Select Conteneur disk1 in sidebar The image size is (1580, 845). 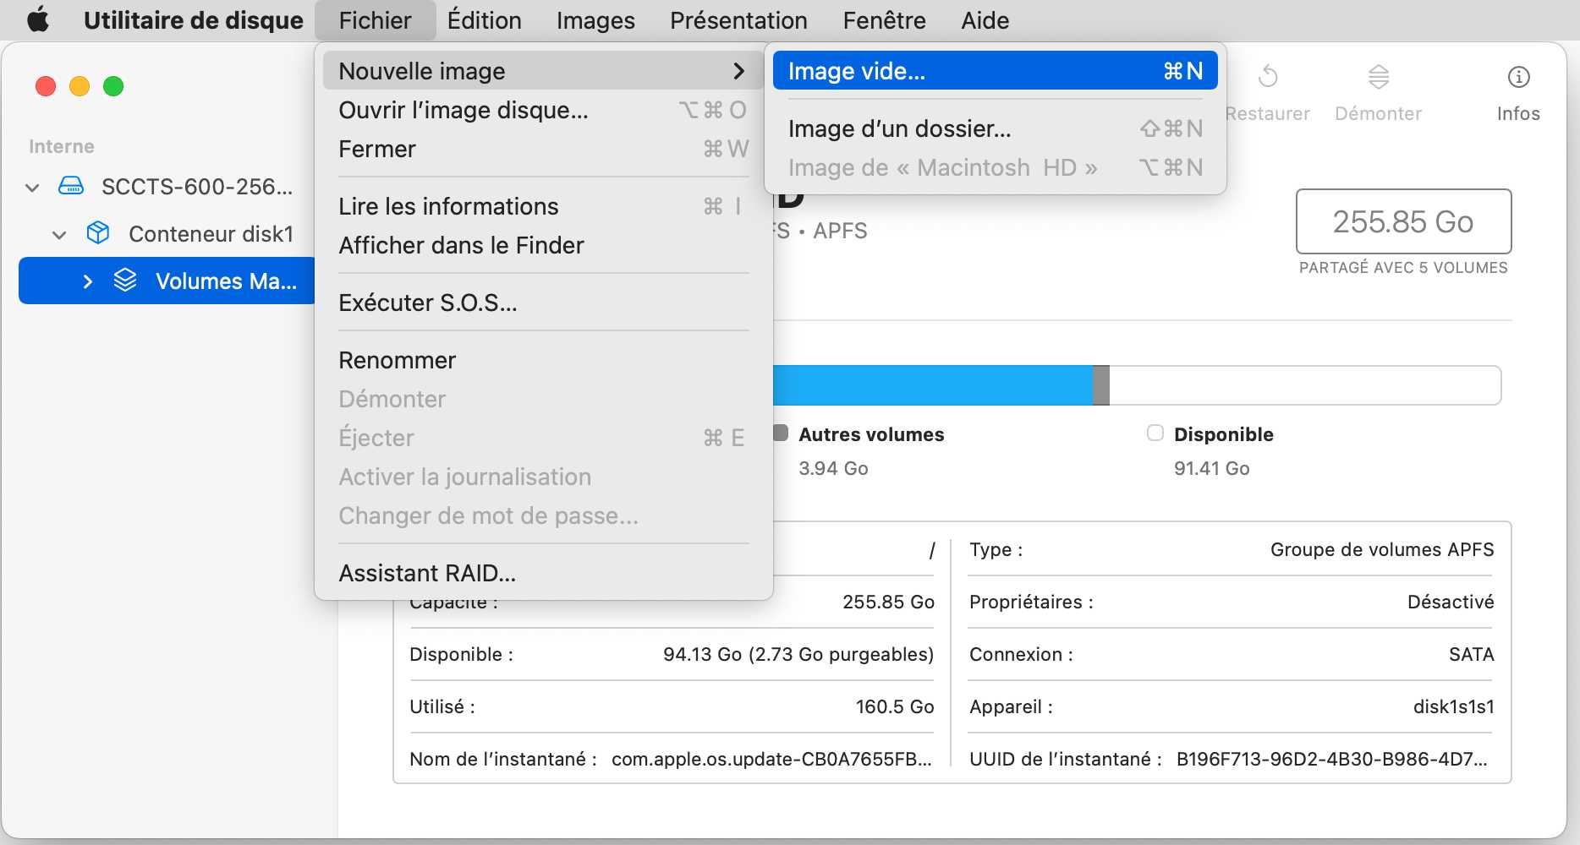pos(167,234)
